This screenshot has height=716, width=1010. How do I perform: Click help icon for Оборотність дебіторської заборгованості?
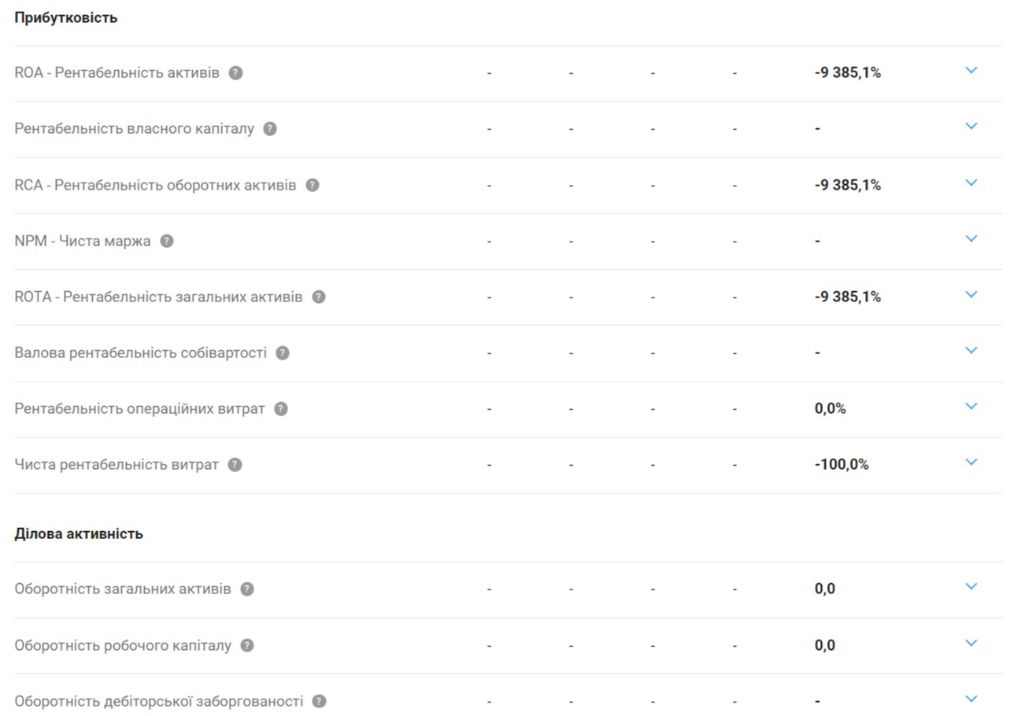coord(319,701)
